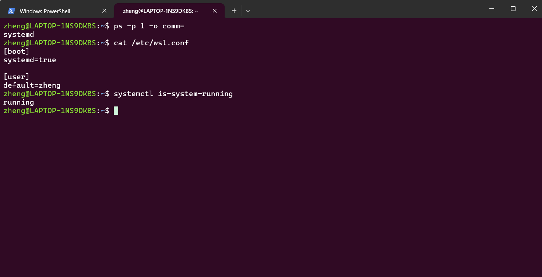Click the 'ps -p 1 -o comm=' command text

(x=149, y=26)
